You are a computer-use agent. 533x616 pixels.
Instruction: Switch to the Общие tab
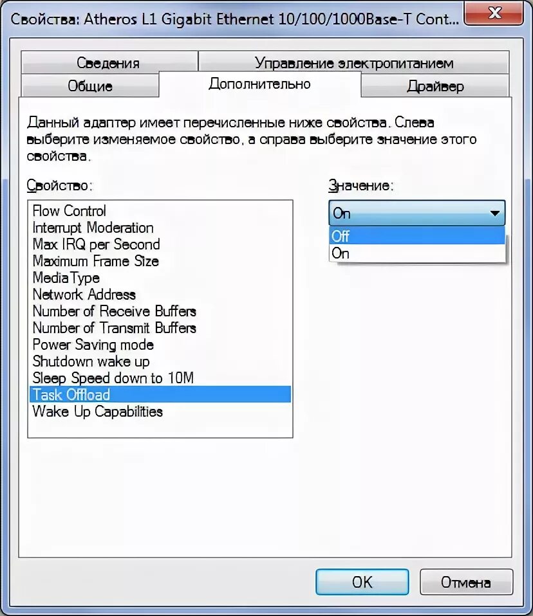click(x=89, y=86)
